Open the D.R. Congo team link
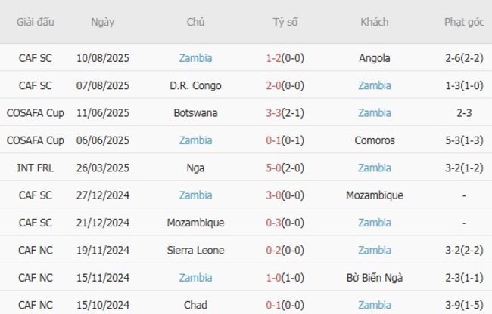The height and width of the screenshot is (314, 492). tap(195, 85)
